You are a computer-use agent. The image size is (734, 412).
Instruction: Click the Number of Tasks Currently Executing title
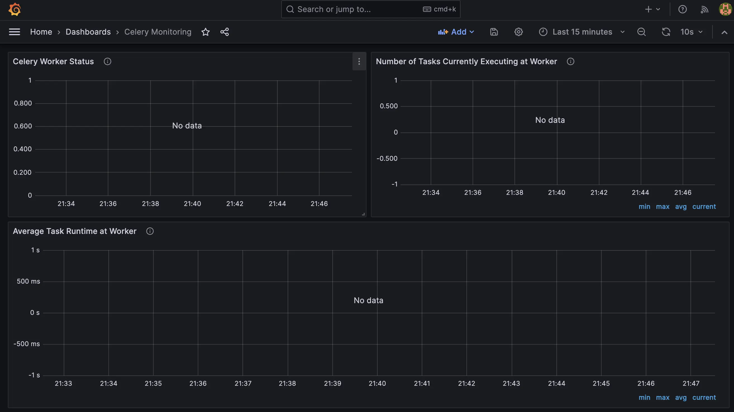point(466,61)
